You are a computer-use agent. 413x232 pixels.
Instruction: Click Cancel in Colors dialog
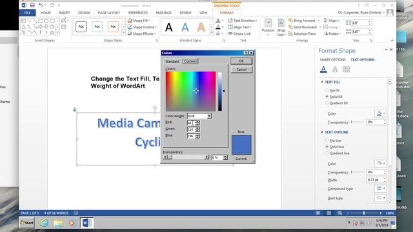point(241,70)
